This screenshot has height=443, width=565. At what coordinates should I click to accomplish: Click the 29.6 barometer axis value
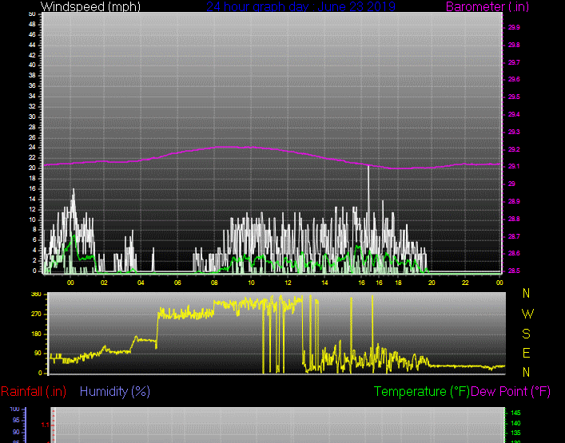pyautogui.click(x=514, y=79)
